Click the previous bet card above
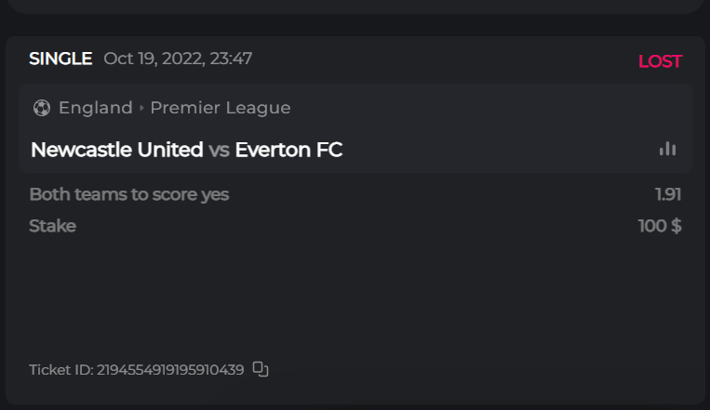 click(354, 6)
